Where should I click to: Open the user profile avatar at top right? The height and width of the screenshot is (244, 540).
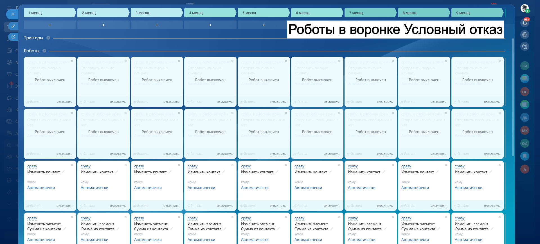pos(524,8)
